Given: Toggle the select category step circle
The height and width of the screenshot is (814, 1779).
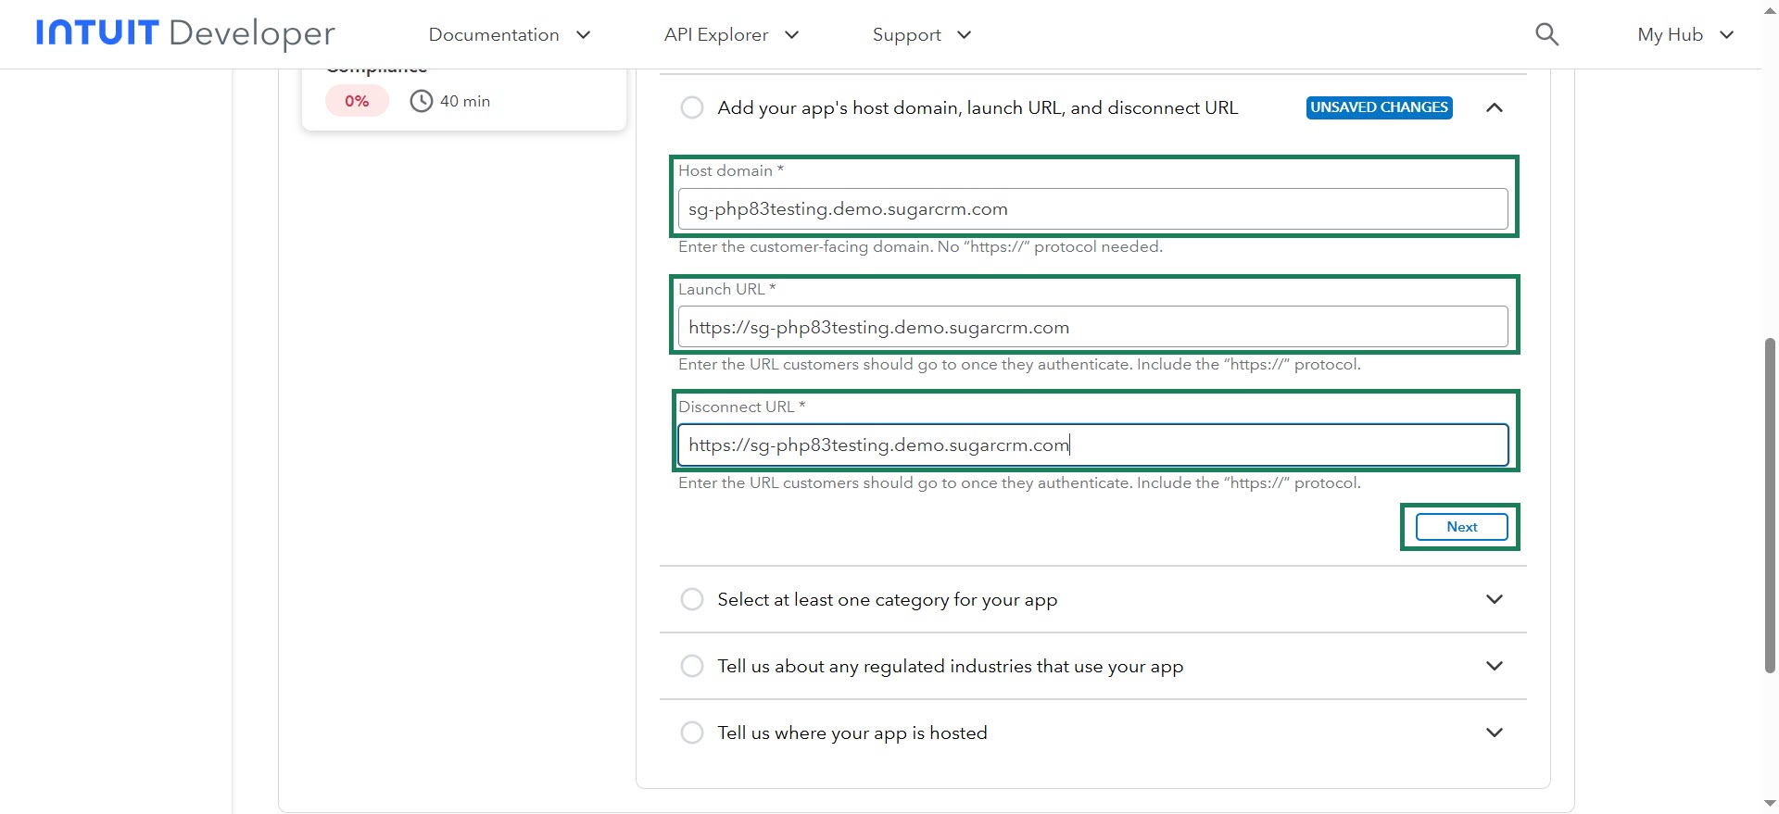Looking at the screenshot, I should pos(692,599).
